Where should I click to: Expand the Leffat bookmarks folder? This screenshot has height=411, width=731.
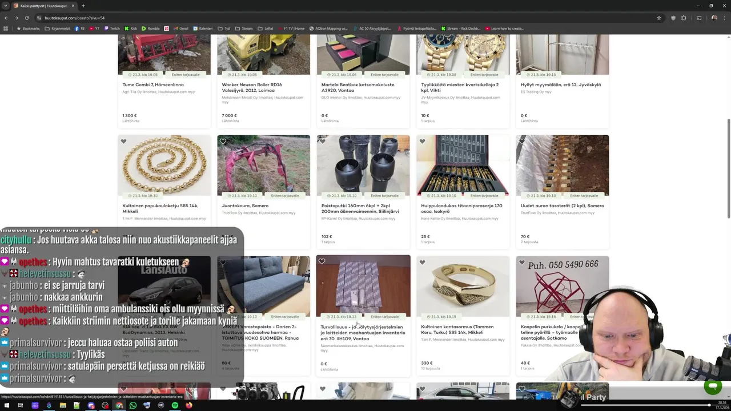[x=266, y=29]
